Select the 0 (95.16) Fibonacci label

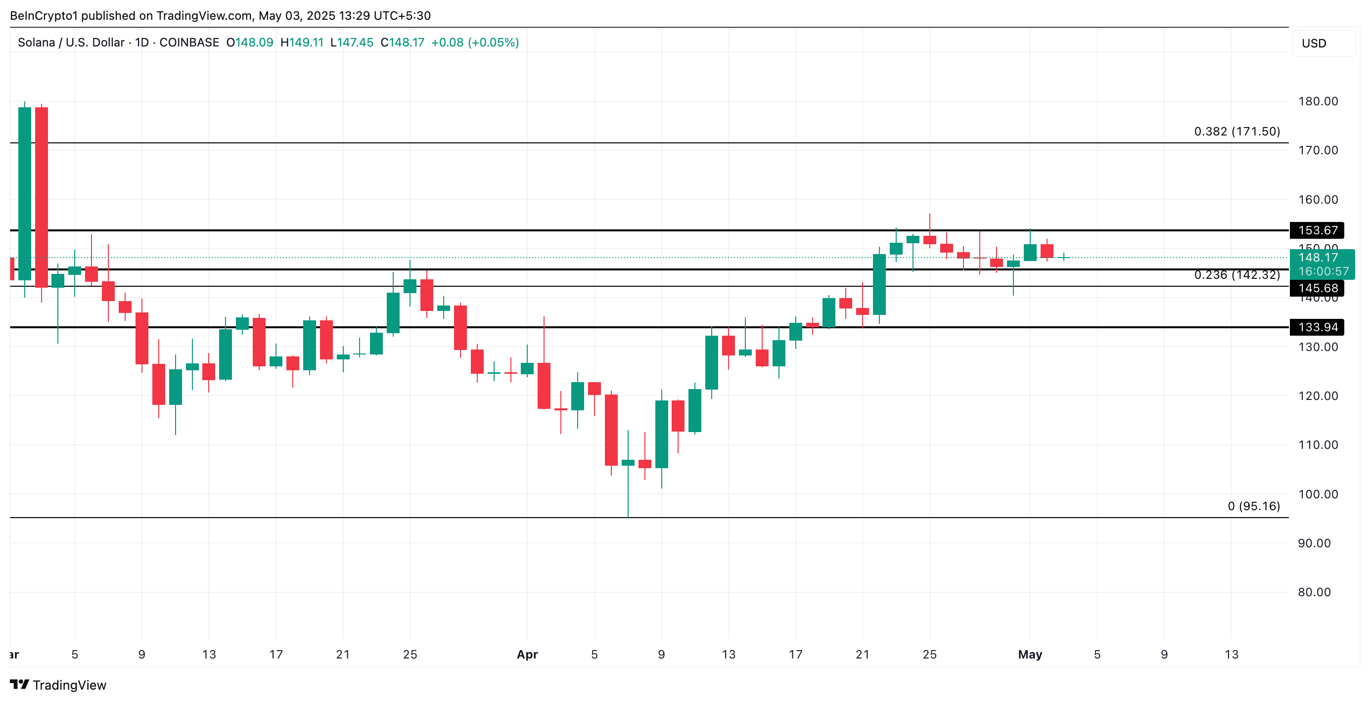[1254, 506]
